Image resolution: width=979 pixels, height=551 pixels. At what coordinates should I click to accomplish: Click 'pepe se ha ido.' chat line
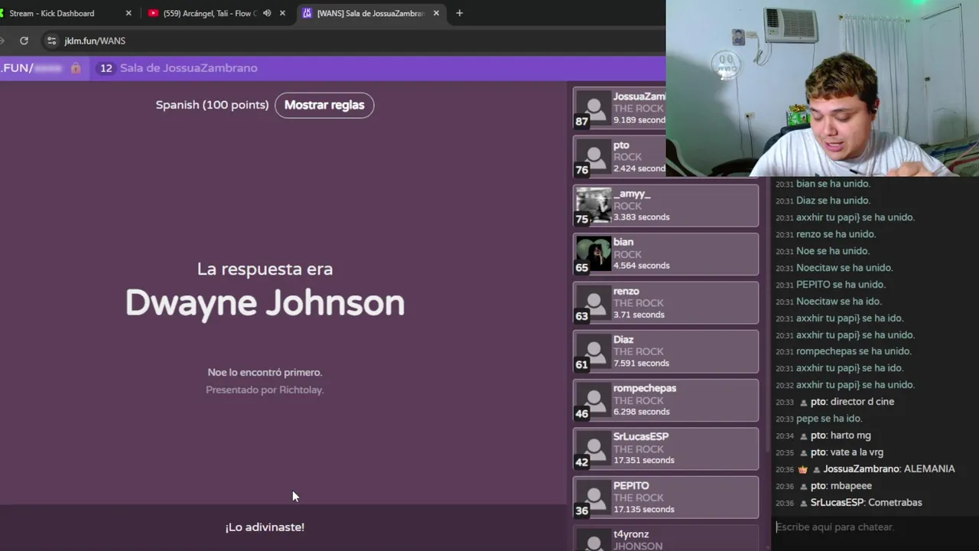[x=829, y=419]
